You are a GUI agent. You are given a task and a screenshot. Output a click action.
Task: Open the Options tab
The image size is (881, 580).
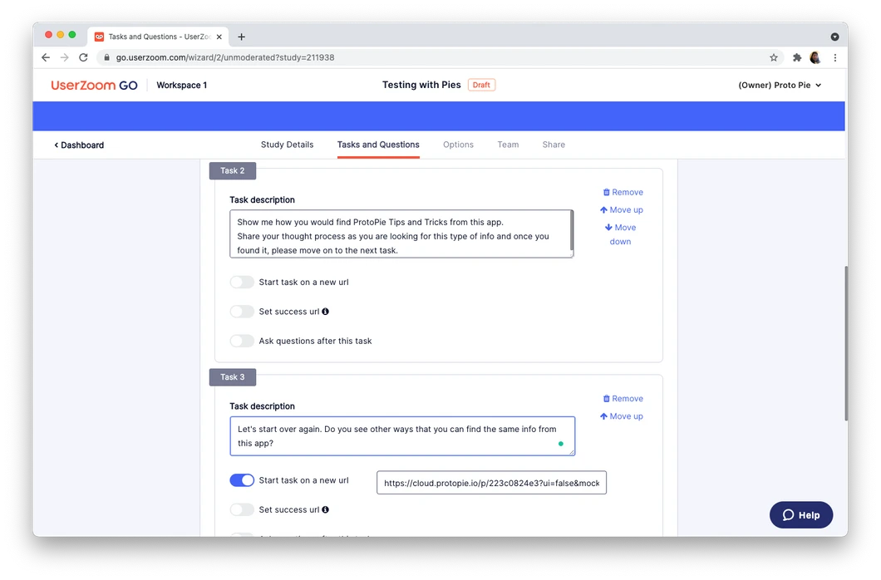tap(459, 145)
